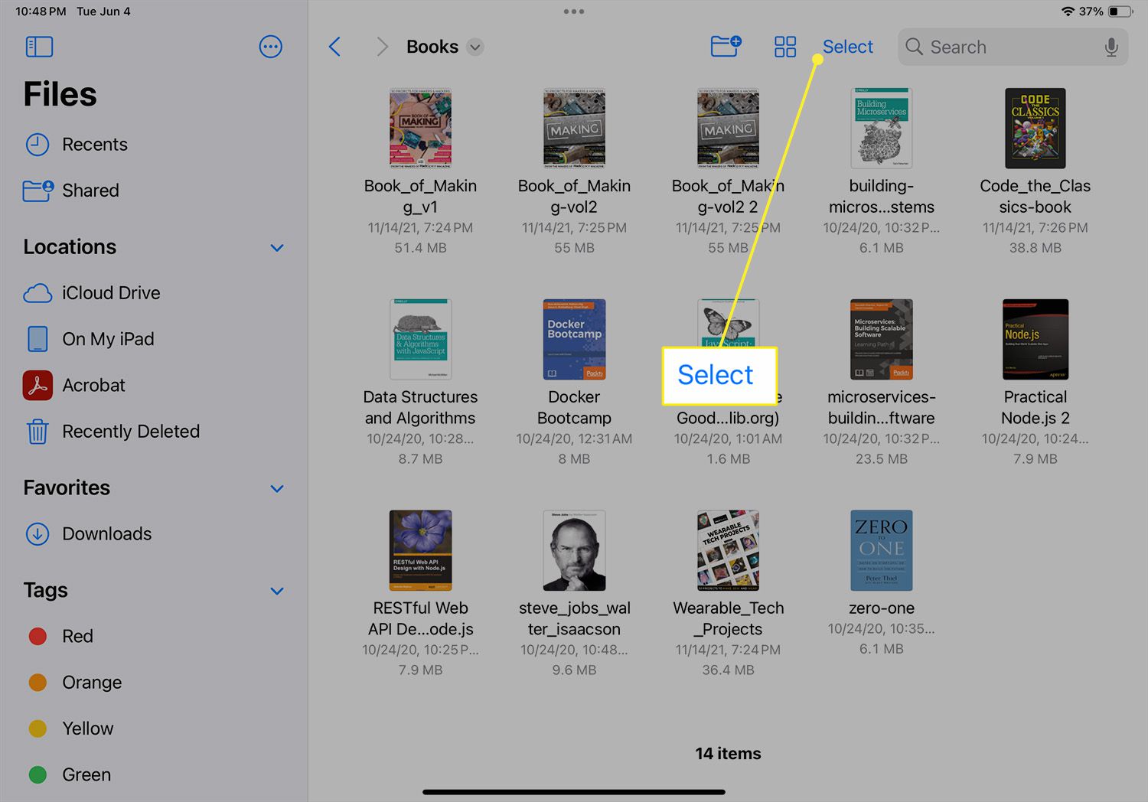Tap Select in the top toolbar

click(847, 47)
